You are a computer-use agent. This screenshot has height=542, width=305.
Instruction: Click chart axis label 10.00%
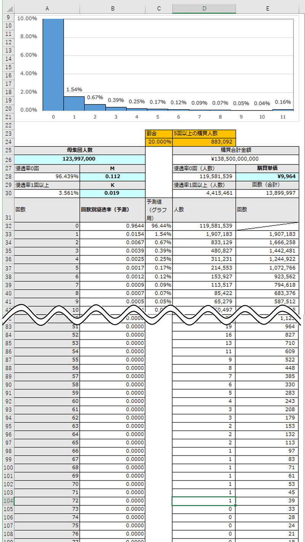(27, 18)
